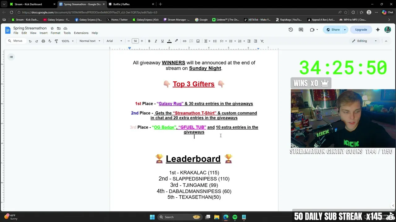The height and width of the screenshot is (222, 396).
Task: Switch to Stream - Kick Dashboard tab
Action: click(32, 4)
